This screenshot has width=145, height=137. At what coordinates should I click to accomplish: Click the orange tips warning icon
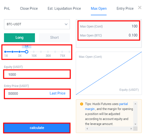point(82,104)
